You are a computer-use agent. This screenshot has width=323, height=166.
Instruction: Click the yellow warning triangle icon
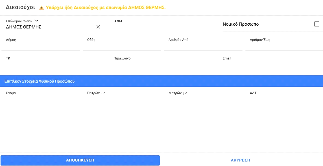(x=42, y=8)
